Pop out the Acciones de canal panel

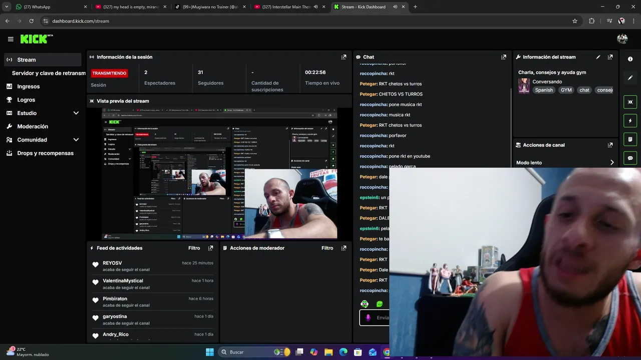coord(610,145)
